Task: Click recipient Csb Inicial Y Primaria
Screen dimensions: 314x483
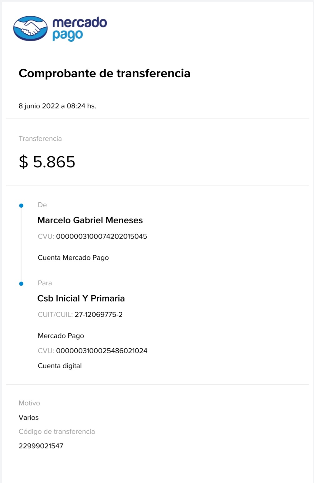Action: click(x=81, y=298)
